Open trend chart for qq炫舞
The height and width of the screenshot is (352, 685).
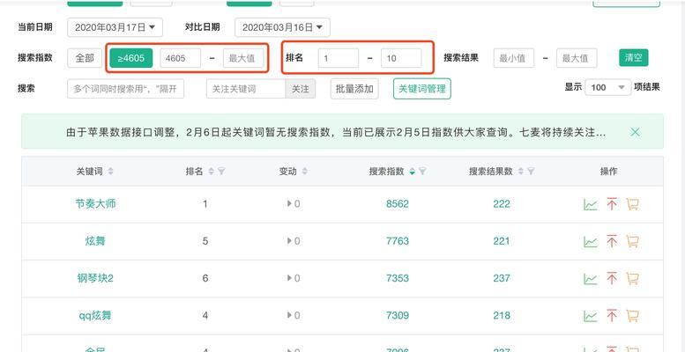(x=590, y=316)
